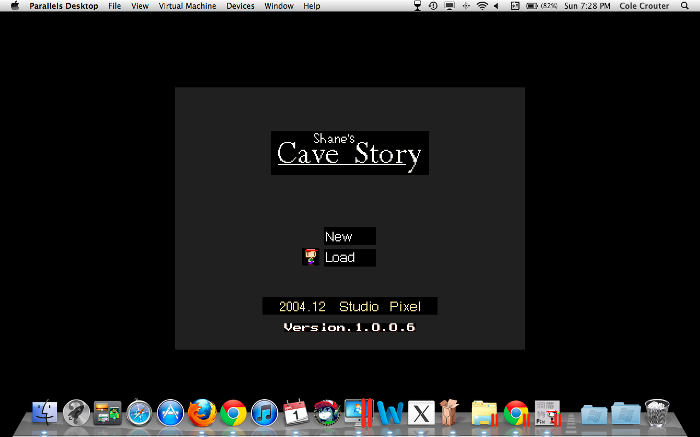Open the Apple menu

pos(15,6)
